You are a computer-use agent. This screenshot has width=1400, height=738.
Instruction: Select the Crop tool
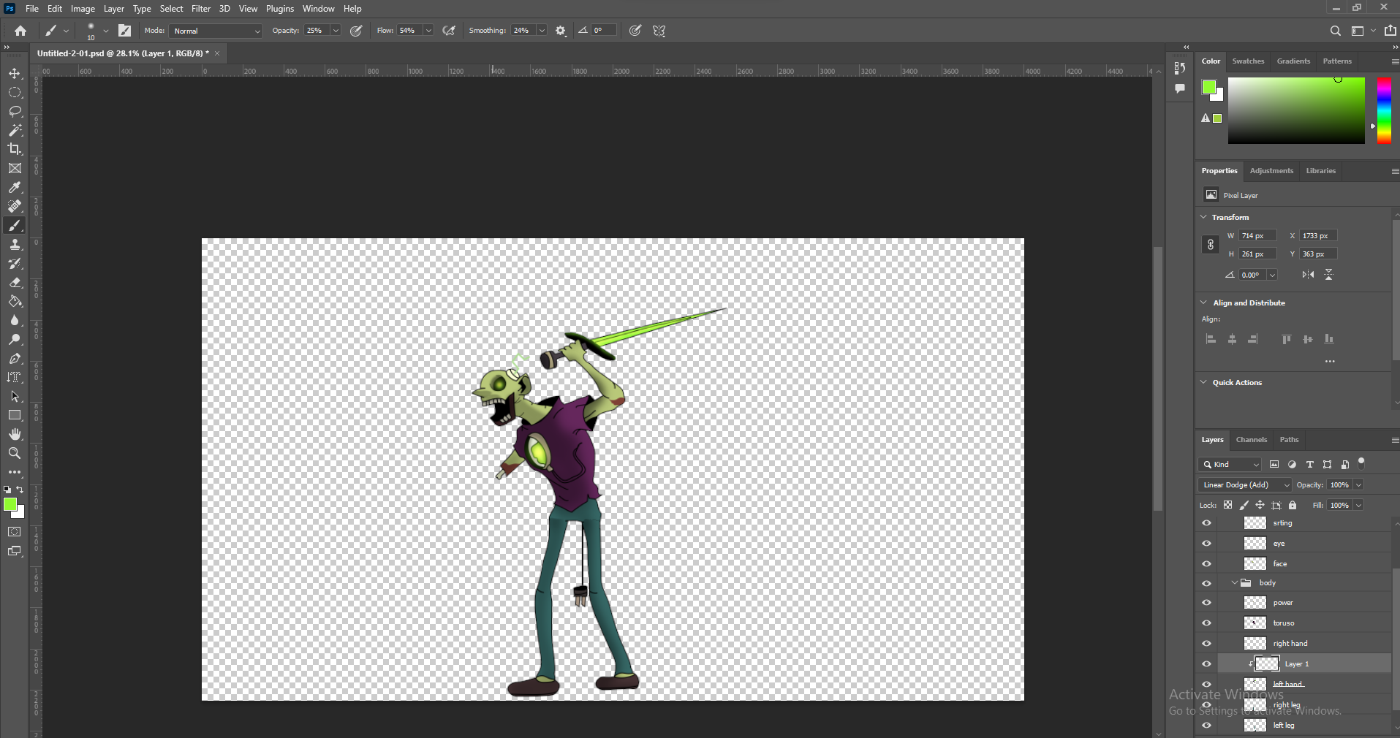(15, 149)
